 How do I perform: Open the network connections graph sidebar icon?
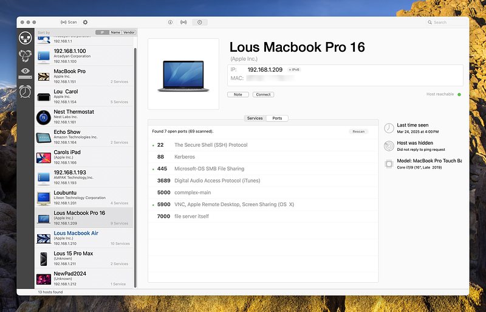tap(25, 55)
